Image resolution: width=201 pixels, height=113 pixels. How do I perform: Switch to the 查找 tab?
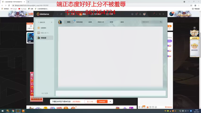[x=122, y=22]
